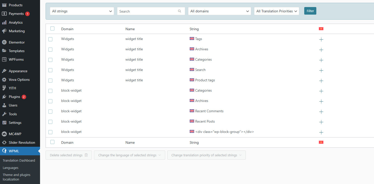Click the YITH icon in sidebar
The width and height of the screenshot is (374, 184).
4,88
